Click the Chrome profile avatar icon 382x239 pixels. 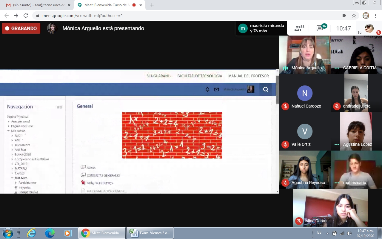click(x=366, y=16)
